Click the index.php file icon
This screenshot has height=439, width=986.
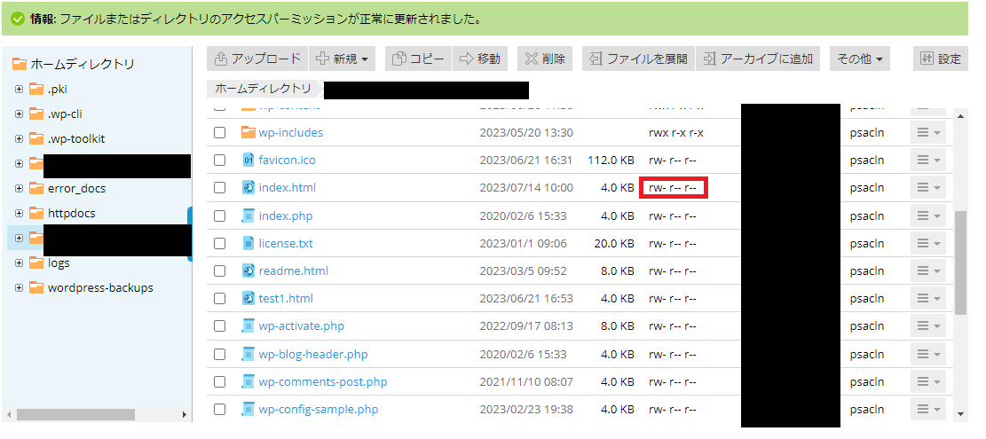(x=248, y=216)
